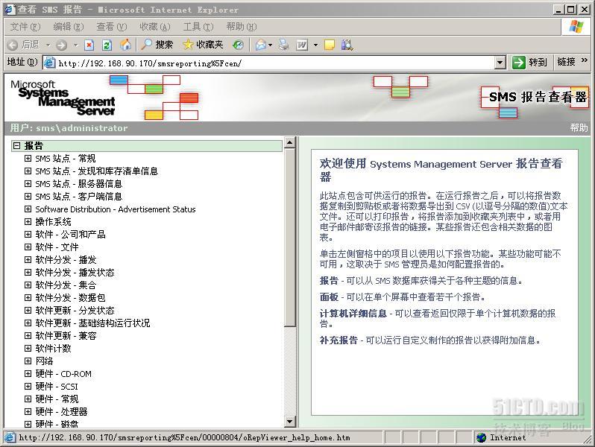Click the tree pane vertical scrollbar thumb
Viewport: 595px width, 447px height.
pyautogui.click(x=289, y=237)
